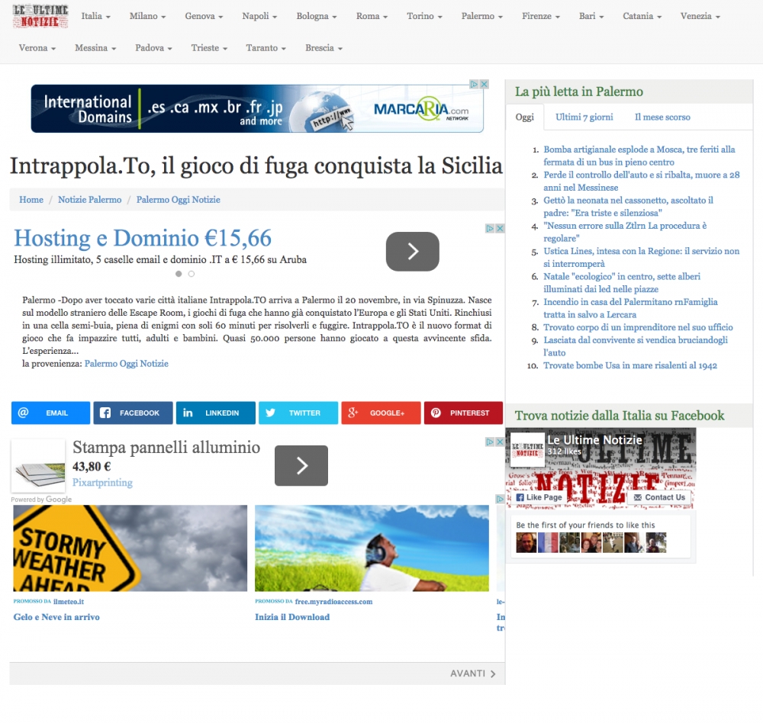
Task: Expand the Palermo city dropdown
Action: (x=482, y=16)
